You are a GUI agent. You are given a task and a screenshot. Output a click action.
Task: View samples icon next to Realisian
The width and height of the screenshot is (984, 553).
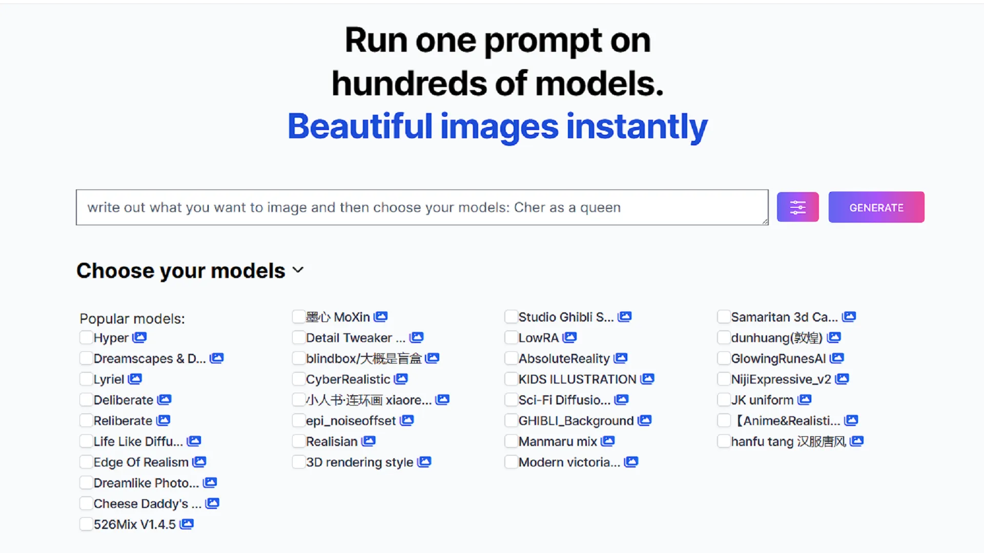click(368, 441)
